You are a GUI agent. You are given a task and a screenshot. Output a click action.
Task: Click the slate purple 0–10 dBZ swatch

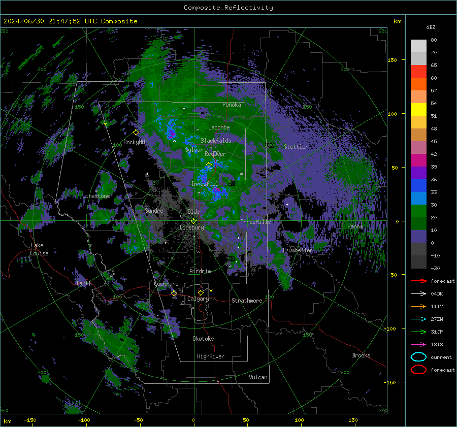[418, 237]
